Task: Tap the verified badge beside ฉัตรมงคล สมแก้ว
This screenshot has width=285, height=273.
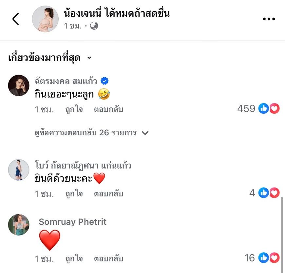Action: 104,81
